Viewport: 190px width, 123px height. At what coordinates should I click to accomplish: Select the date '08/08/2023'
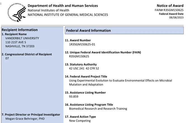(x=176, y=18)
